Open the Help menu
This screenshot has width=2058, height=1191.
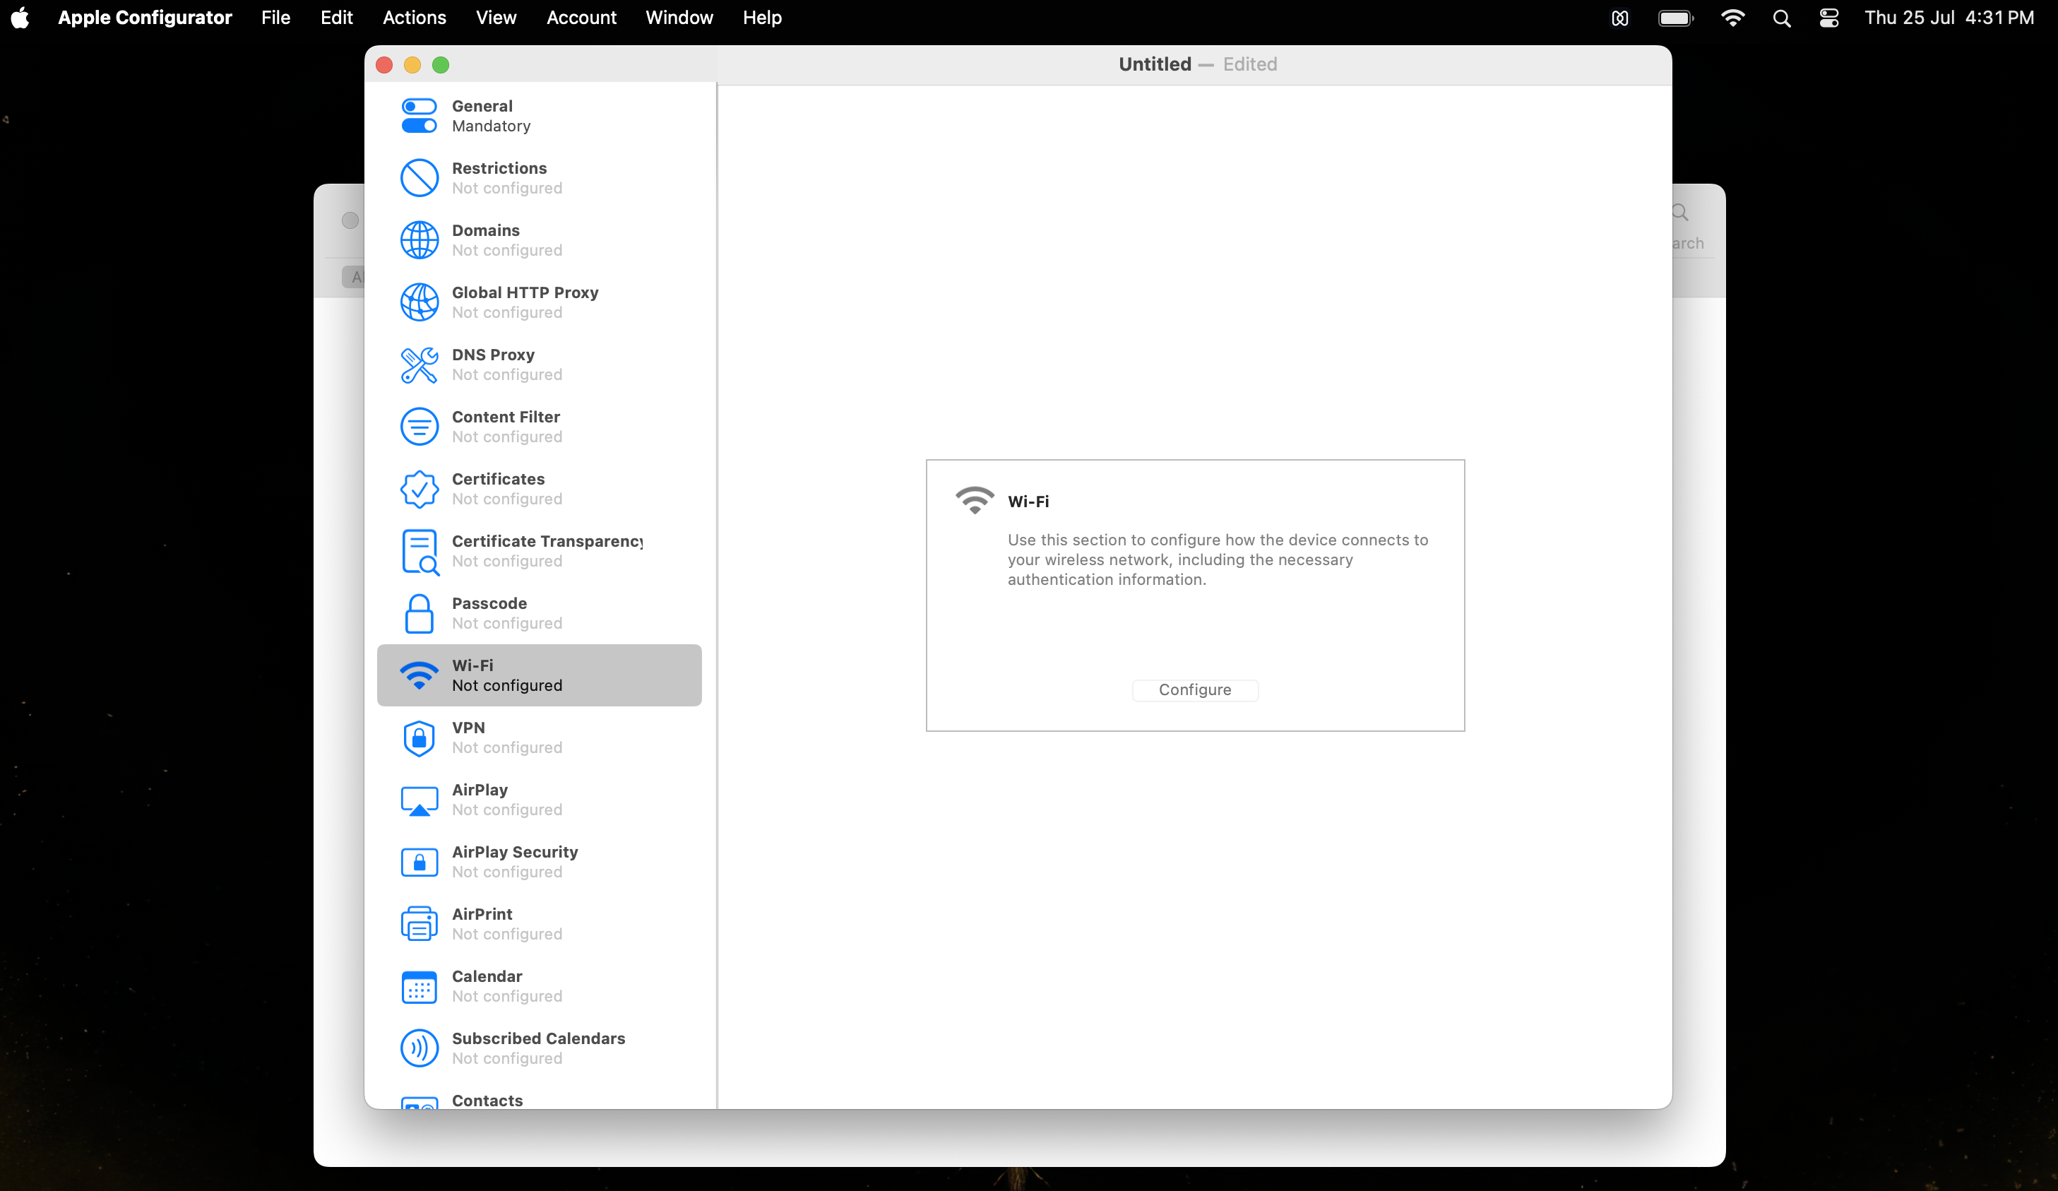(x=762, y=18)
